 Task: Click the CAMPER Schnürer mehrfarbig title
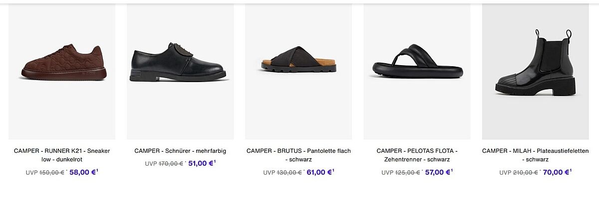pos(180,151)
